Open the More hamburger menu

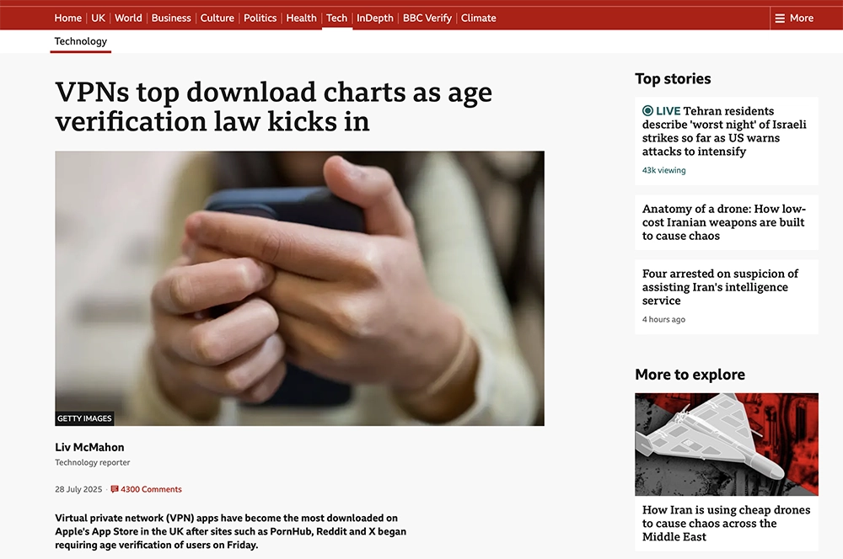click(x=794, y=18)
